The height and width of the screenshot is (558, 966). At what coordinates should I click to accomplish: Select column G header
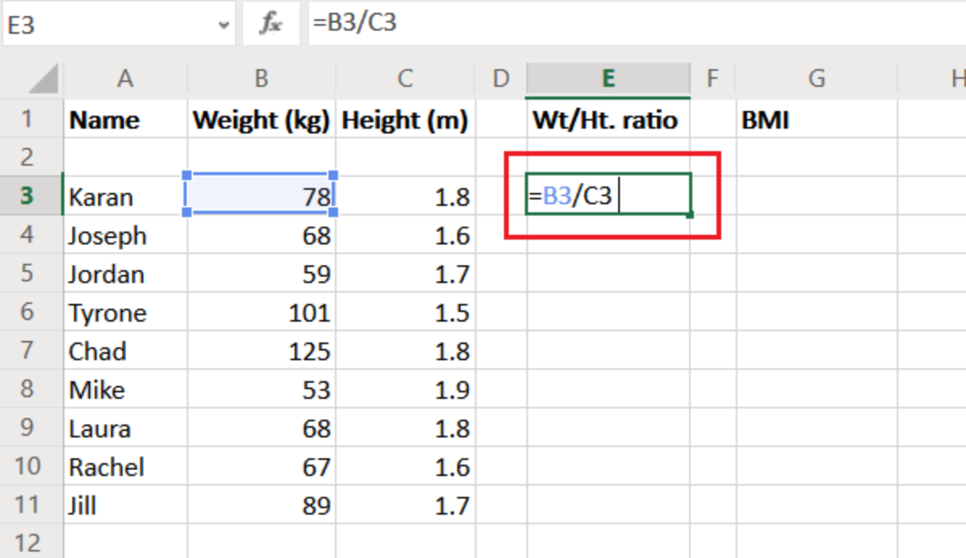pyautogui.click(x=816, y=80)
